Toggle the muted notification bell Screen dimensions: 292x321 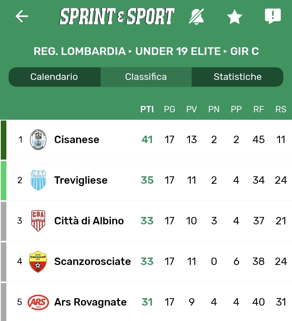(196, 16)
